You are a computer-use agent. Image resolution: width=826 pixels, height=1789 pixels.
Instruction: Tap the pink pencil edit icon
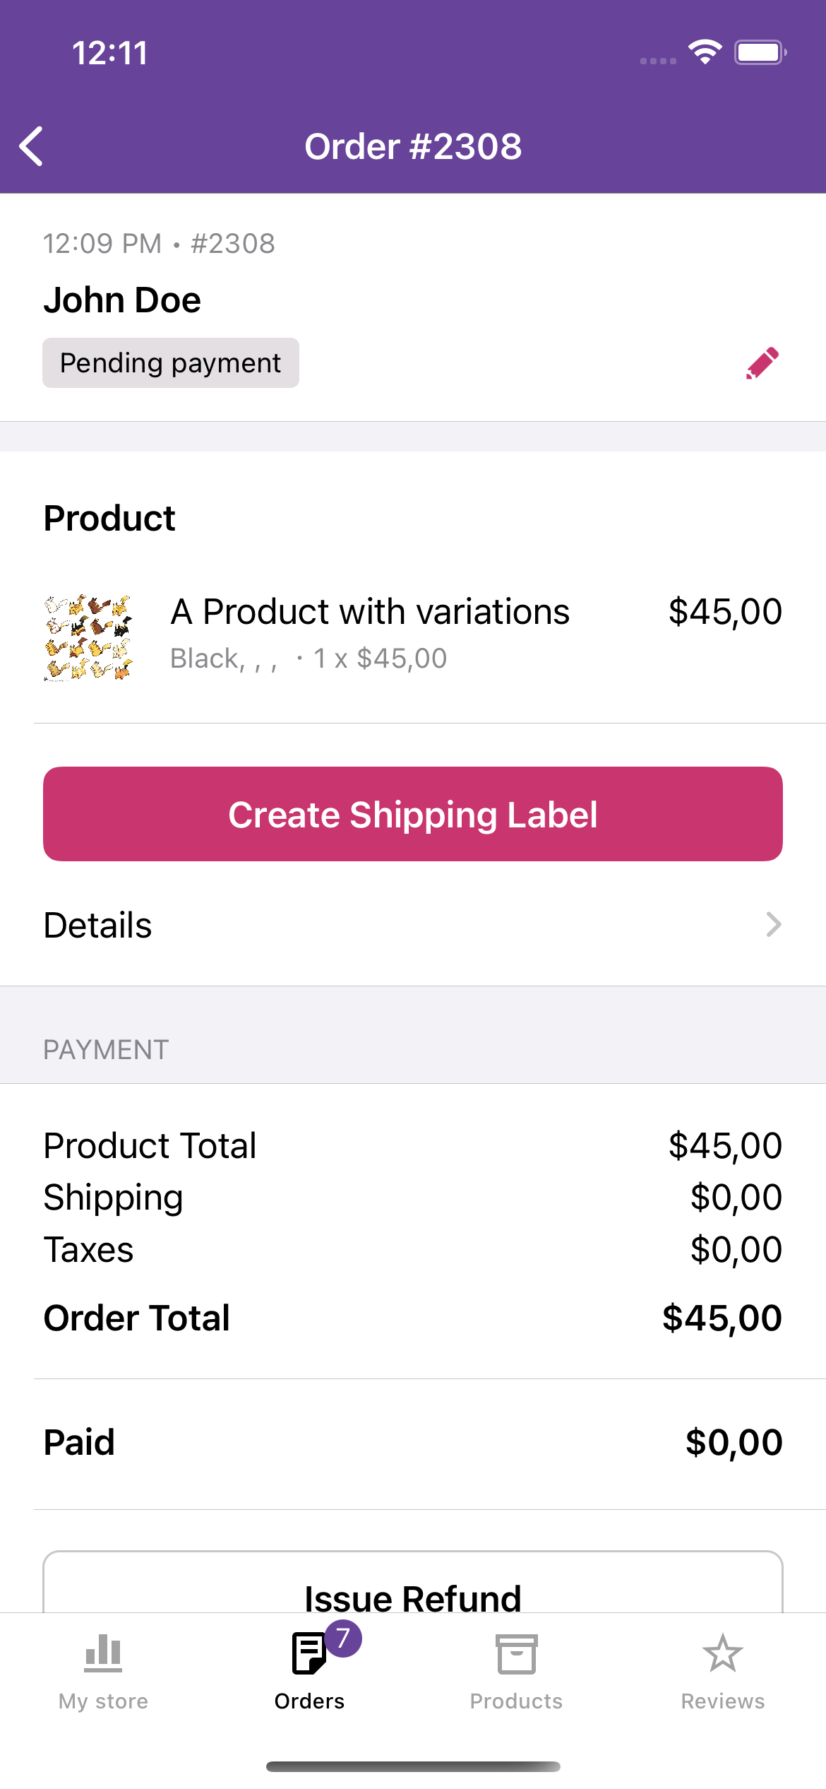762,363
